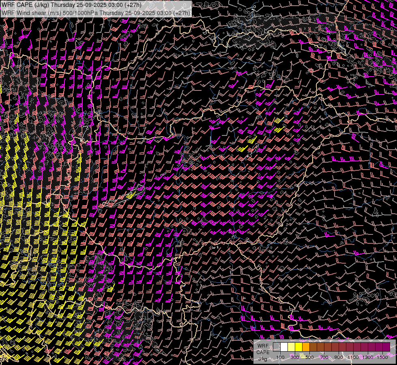Click the first transparent legend swatch

(277, 347)
